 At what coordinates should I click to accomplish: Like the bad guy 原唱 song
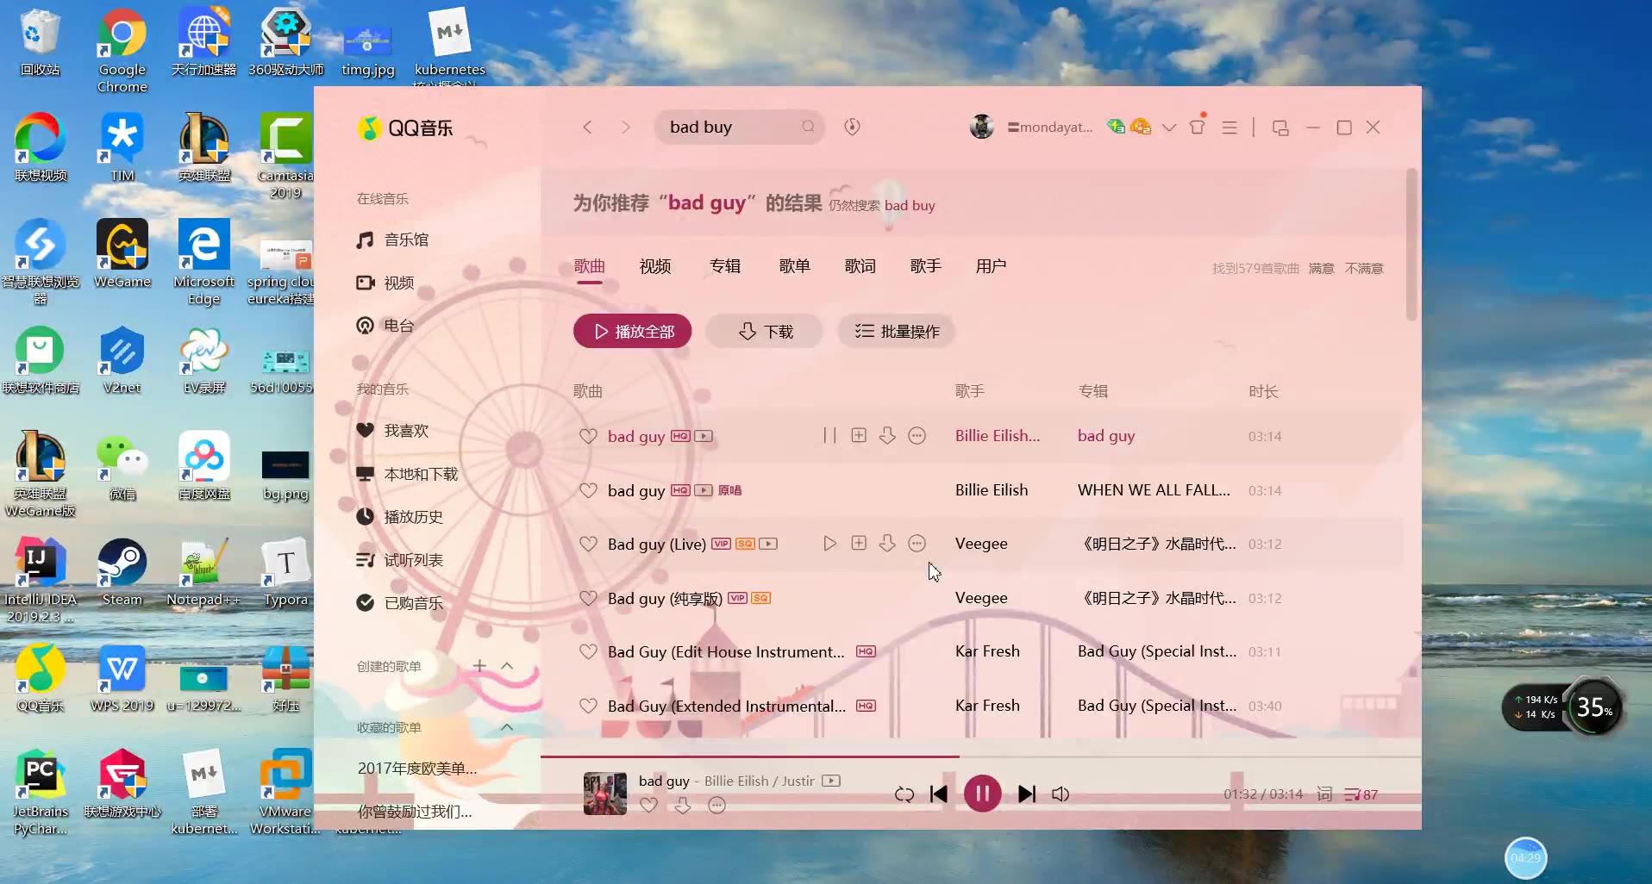(588, 490)
